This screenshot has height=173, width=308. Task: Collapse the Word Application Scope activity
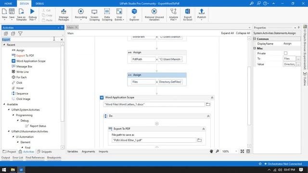click(212, 98)
